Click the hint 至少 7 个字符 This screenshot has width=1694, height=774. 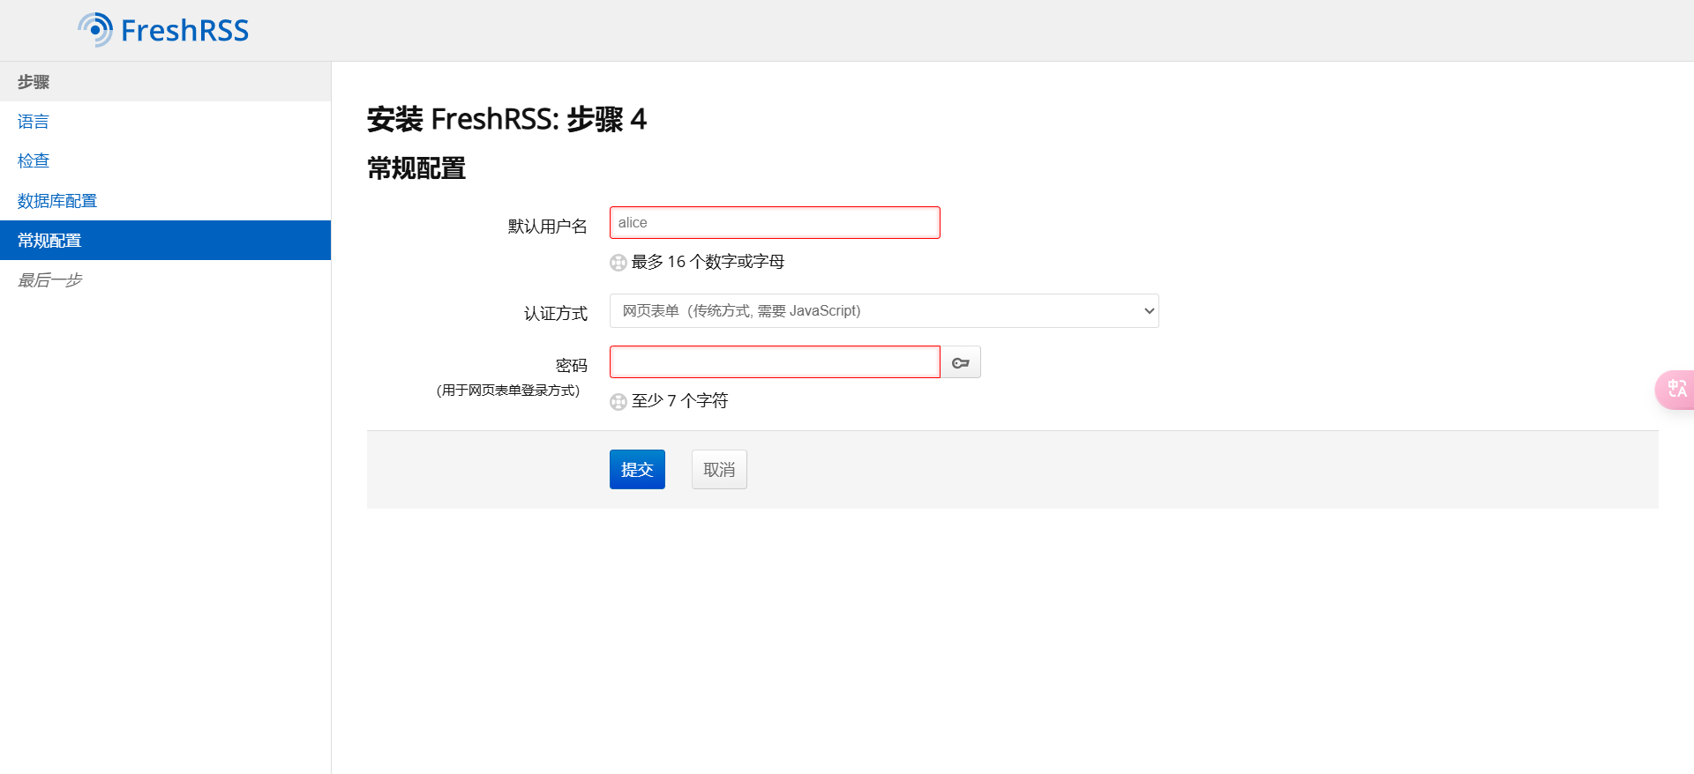(x=679, y=401)
